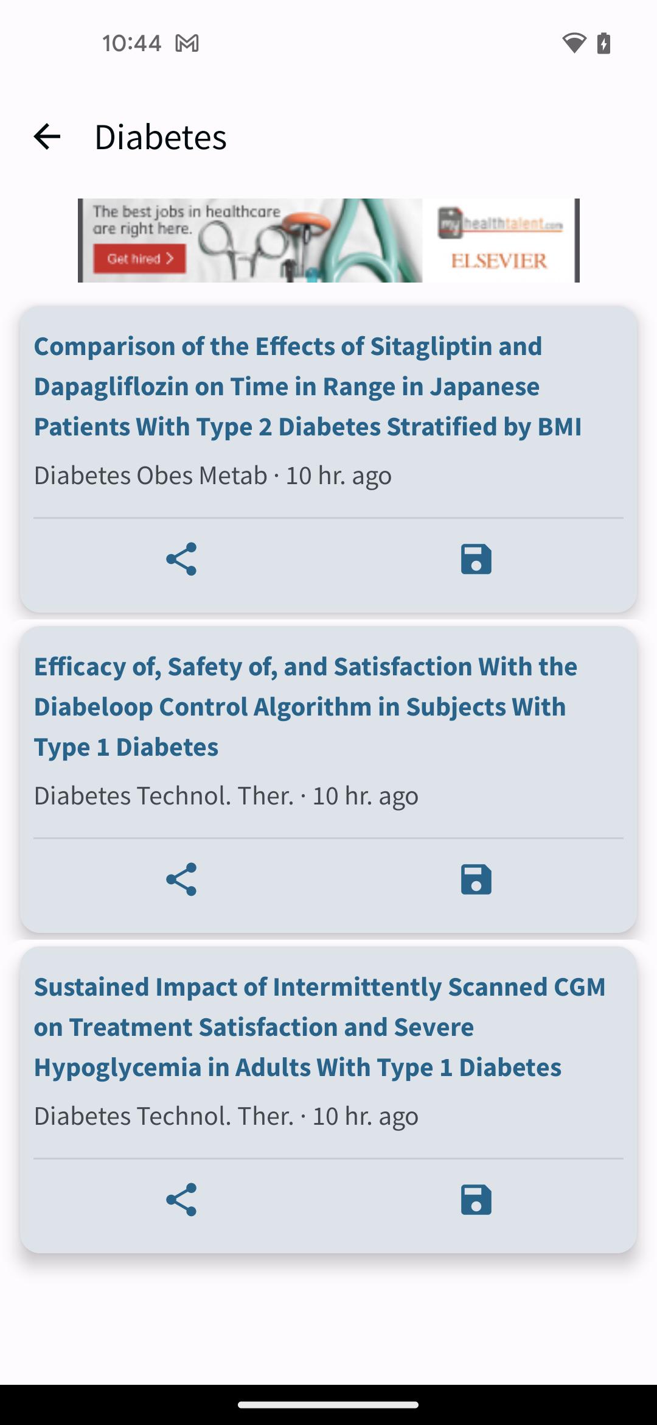This screenshot has width=657, height=1425.
Task: Open the Gmail notification icon in status bar
Action: click(x=187, y=43)
